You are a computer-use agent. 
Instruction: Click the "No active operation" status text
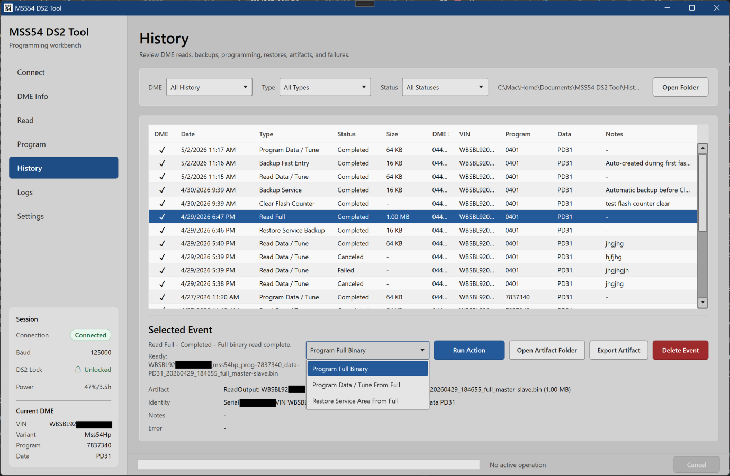pyautogui.click(x=518, y=465)
